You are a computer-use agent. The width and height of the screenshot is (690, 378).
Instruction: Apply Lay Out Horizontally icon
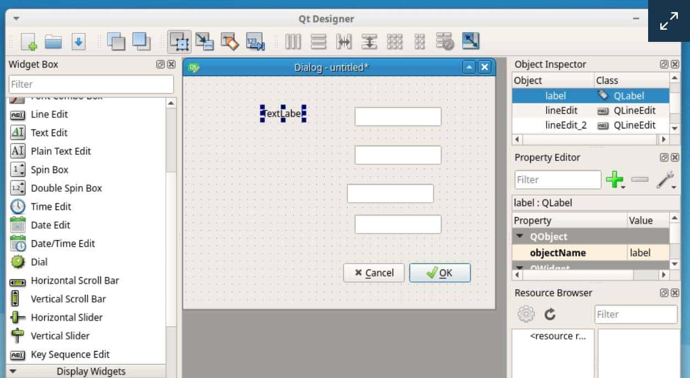tap(293, 41)
